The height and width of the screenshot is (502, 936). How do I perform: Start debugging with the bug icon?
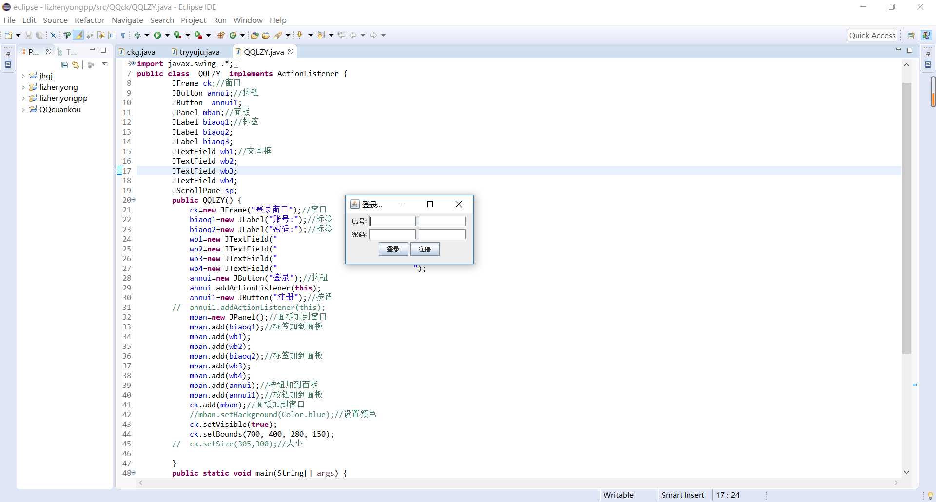coord(137,35)
